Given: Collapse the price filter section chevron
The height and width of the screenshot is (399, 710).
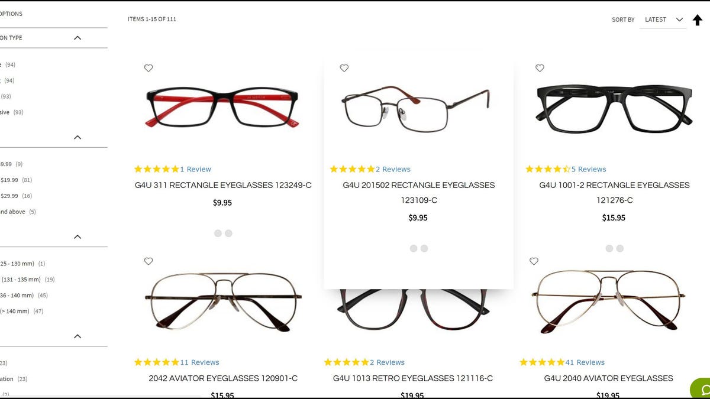Looking at the screenshot, I should coord(78,137).
